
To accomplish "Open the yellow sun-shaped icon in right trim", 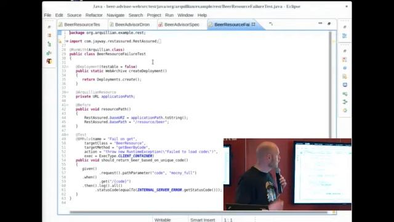I will point(345,110).
